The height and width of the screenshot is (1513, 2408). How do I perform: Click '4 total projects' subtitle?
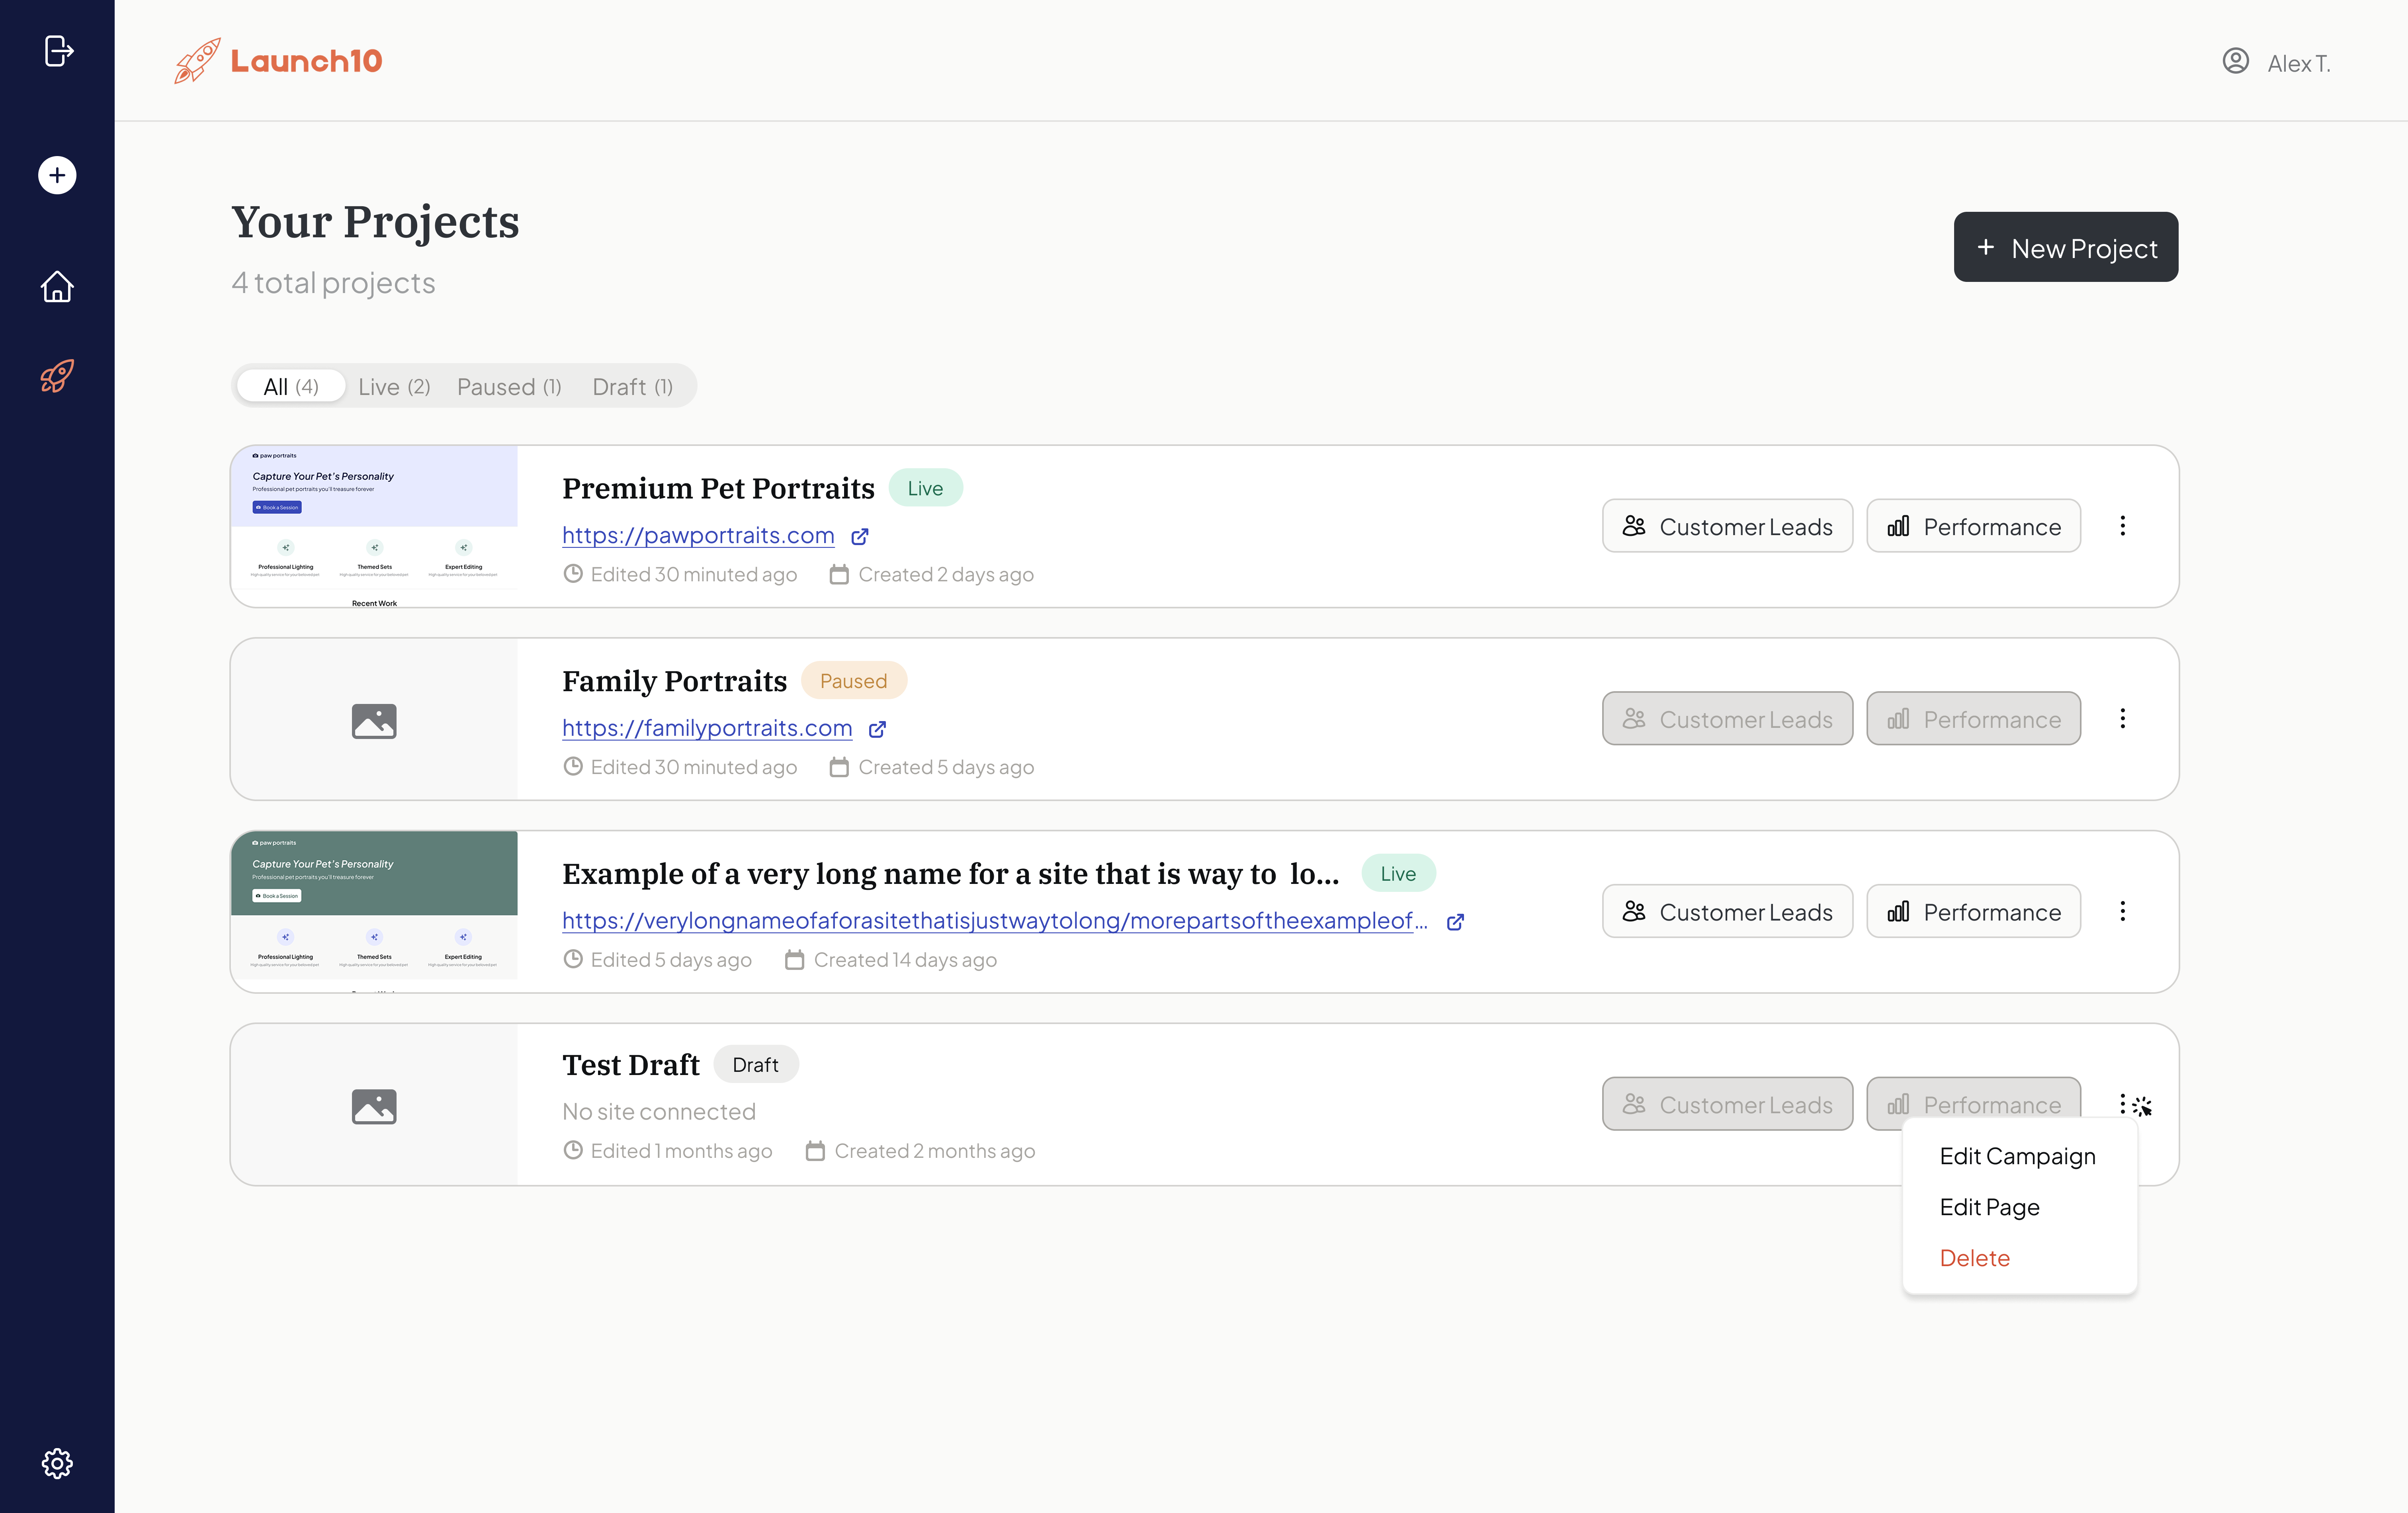(333, 283)
